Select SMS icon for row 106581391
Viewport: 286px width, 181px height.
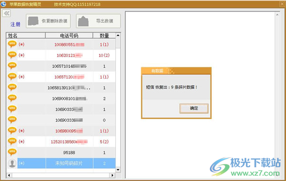(x=12, y=87)
